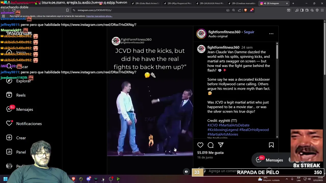This screenshot has height=183, width=326.
Task: Open Brave browser from the taskbar
Action: (74, 179)
